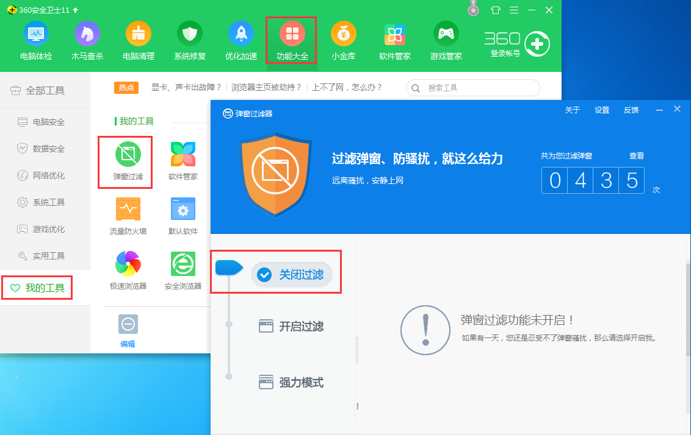Select the 系统修复 shield icon
Screen dimensions: 691x435
pos(190,34)
